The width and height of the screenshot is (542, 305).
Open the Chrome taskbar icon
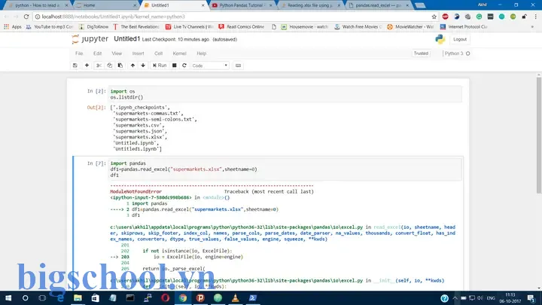coord(183,297)
